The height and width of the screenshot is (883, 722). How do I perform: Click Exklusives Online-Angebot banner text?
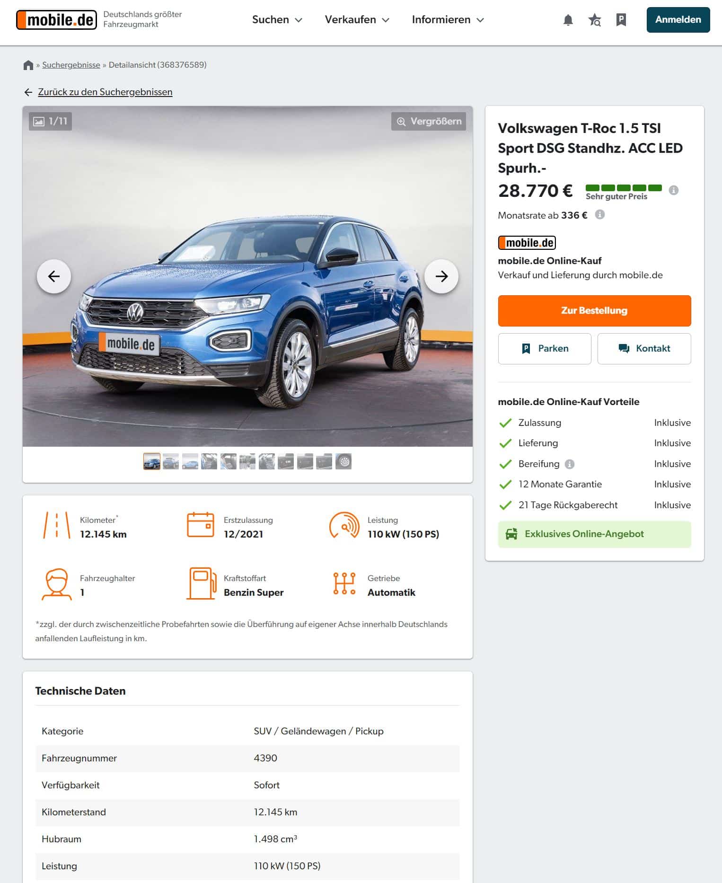(584, 534)
